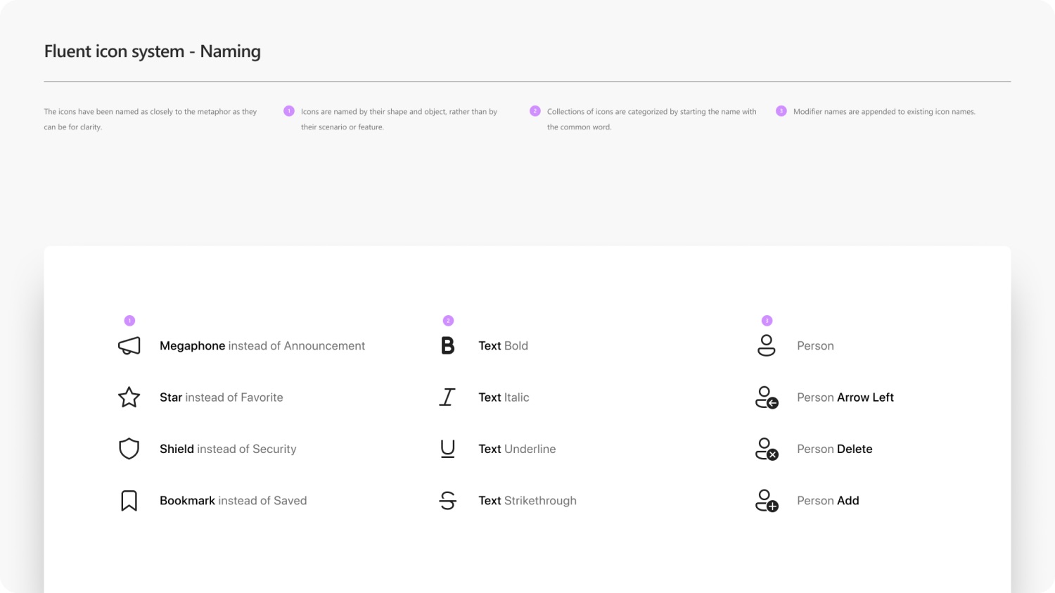Click the text "Modifier names are appended"
The height and width of the screenshot is (593, 1055).
pyautogui.click(x=885, y=112)
